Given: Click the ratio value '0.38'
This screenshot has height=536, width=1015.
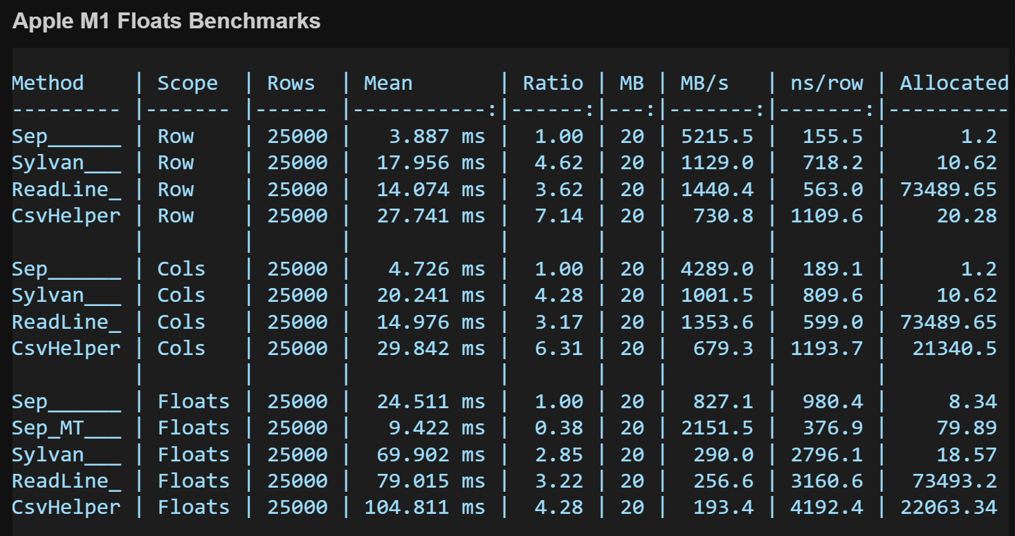Looking at the screenshot, I should click(x=558, y=428).
